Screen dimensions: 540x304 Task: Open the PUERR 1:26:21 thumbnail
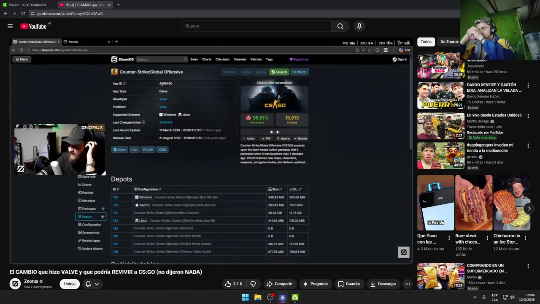point(441,95)
